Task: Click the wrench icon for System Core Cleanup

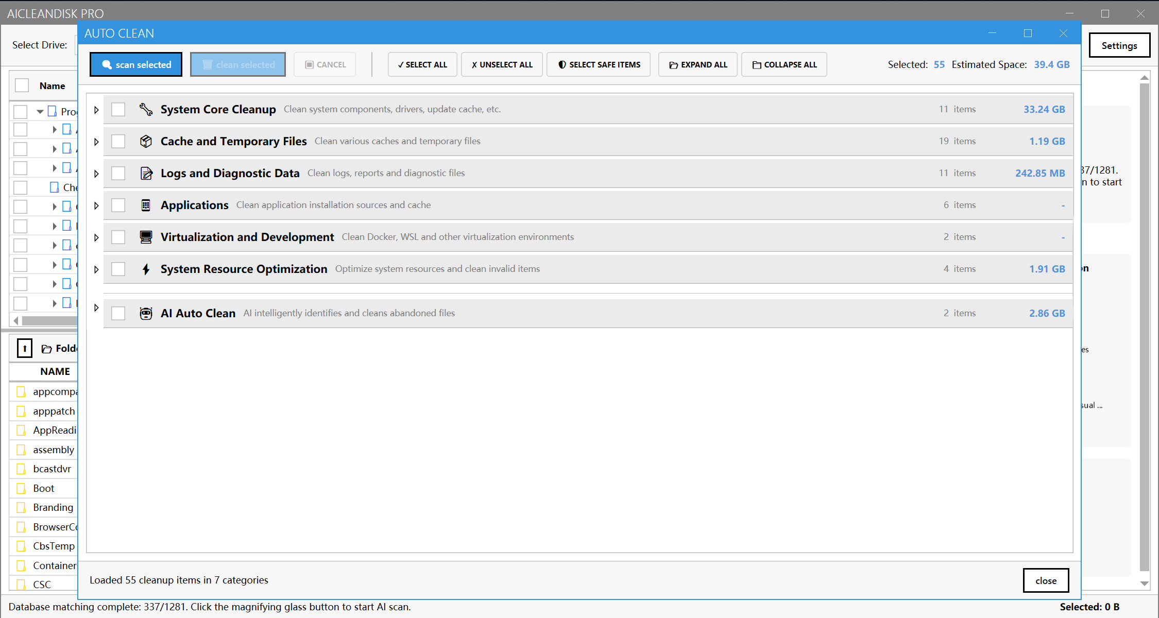Action: 146,109
